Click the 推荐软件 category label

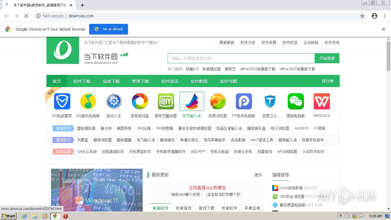tap(63, 140)
